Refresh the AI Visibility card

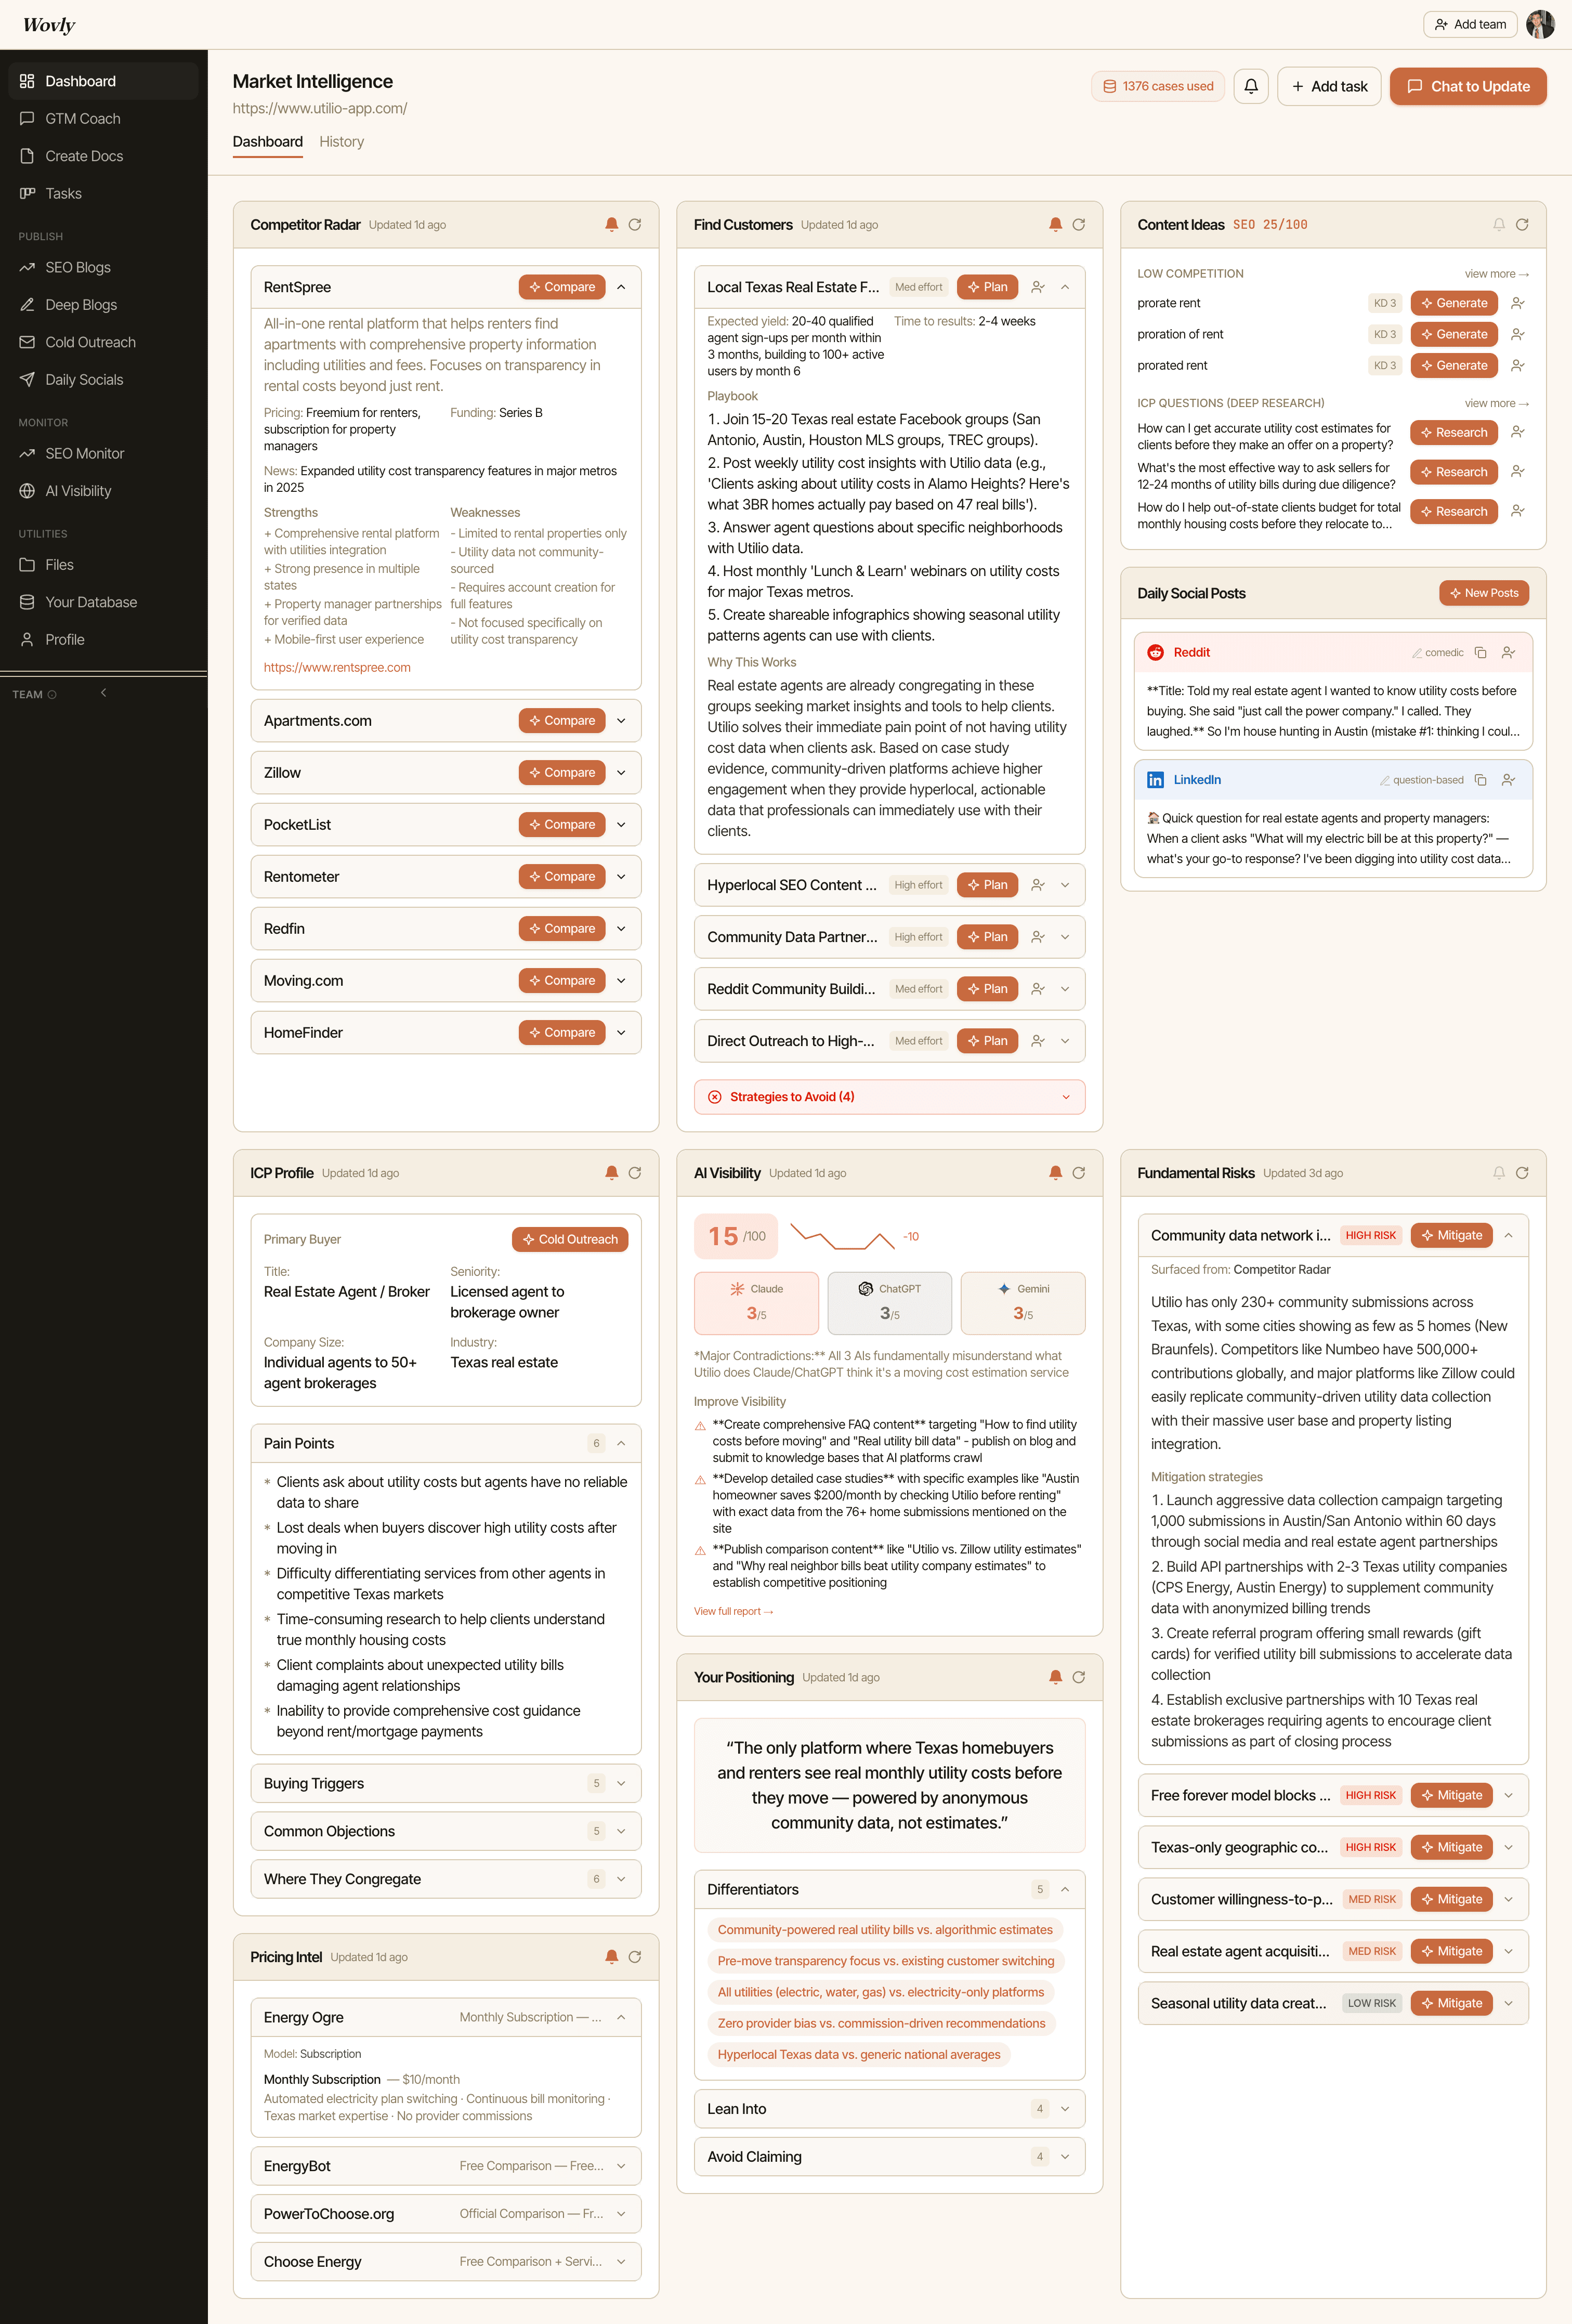(1079, 1173)
